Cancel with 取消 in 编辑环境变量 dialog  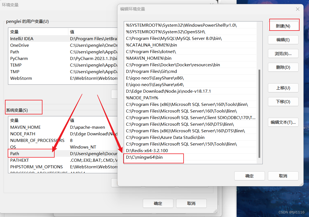[283, 176]
